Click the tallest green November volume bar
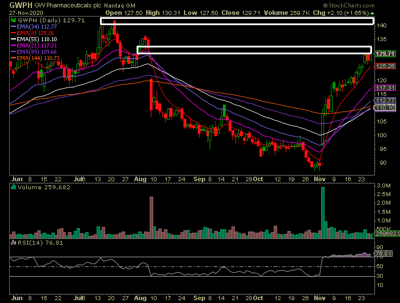Viewport: 400px width, 303px height. coord(323,213)
